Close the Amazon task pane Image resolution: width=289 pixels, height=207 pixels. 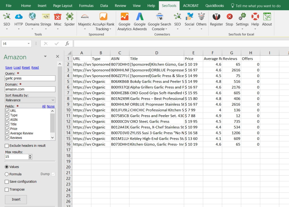[x=58, y=56]
